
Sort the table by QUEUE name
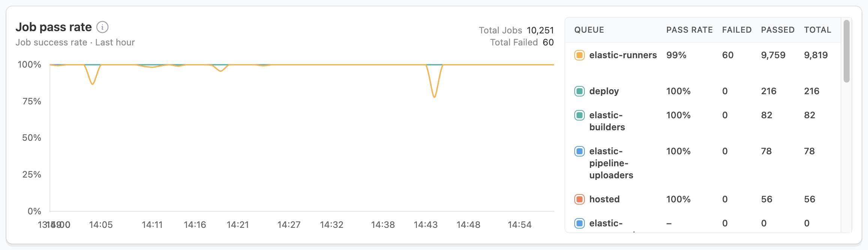(x=589, y=30)
